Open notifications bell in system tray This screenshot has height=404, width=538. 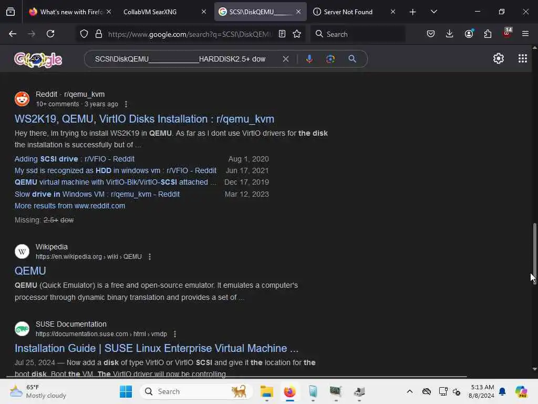(x=502, y=391)
